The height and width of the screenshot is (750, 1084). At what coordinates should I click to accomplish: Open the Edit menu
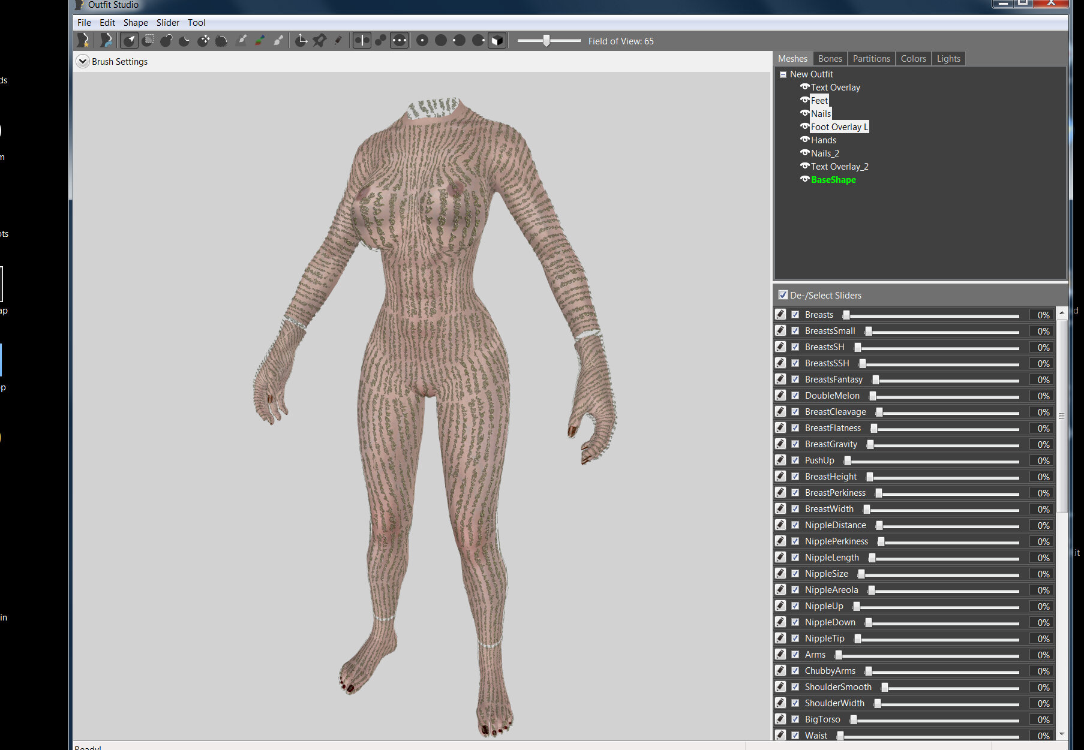(107, 22)
